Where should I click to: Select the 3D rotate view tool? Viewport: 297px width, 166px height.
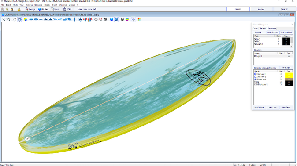(19, 19)
